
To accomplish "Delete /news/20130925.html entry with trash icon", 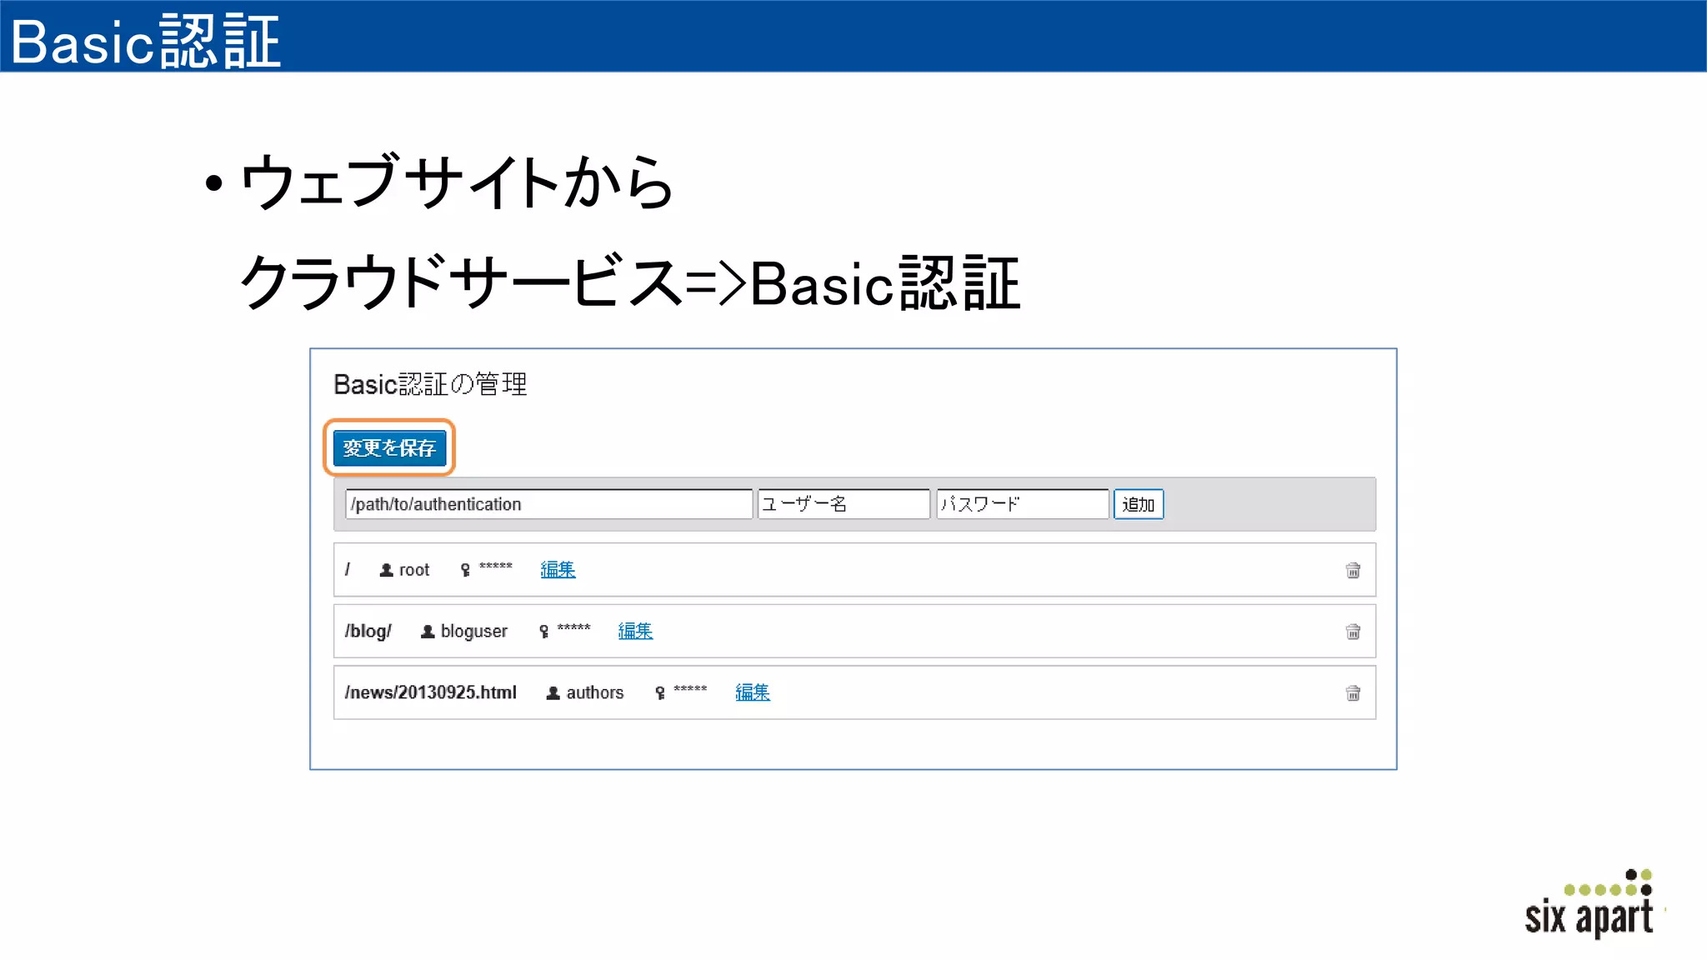I will click(1353, 692).
